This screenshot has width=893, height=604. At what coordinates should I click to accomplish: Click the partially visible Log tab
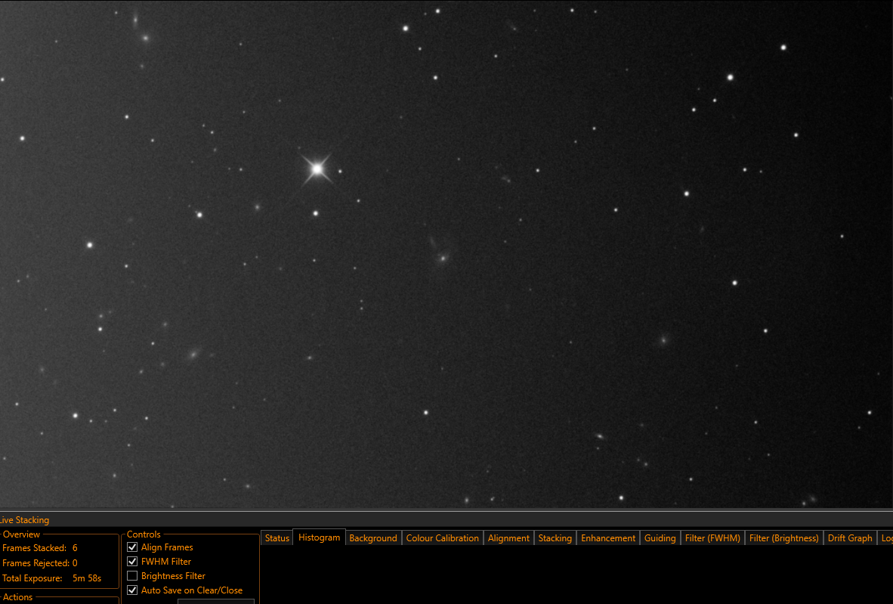pyautogui.click(x=886, y=538)
